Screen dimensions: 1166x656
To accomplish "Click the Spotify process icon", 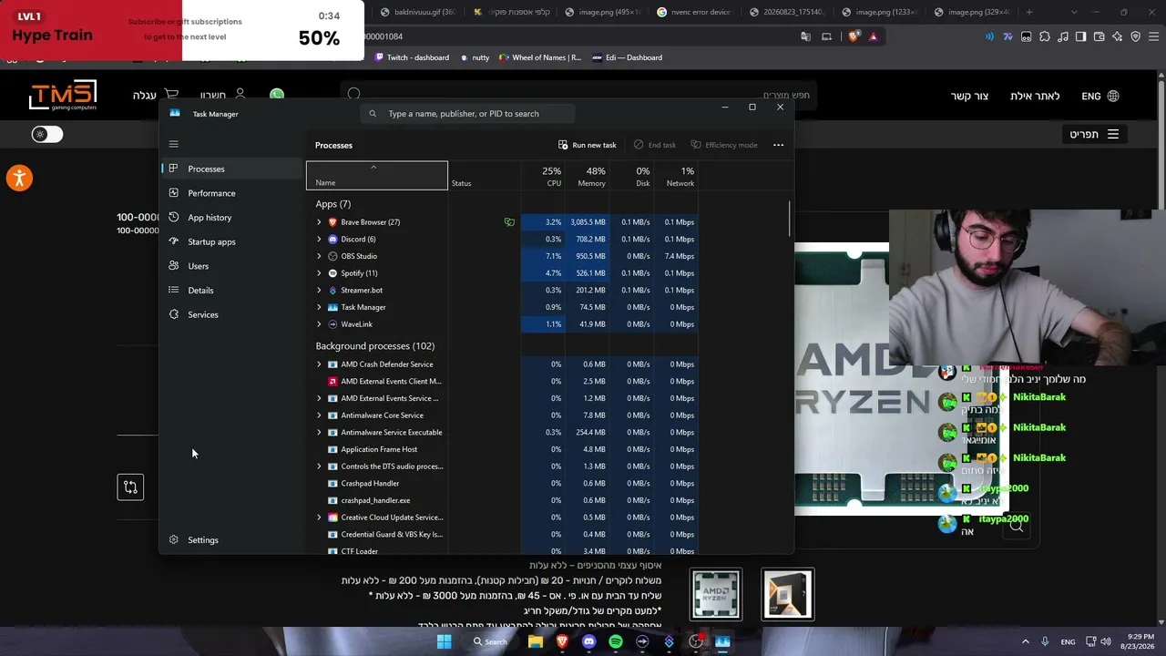I will 332,273.
